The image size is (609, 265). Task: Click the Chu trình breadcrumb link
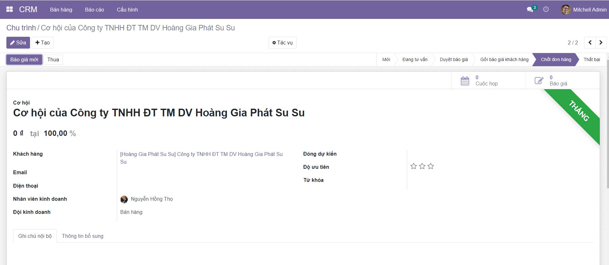click(x=21, y=28)
